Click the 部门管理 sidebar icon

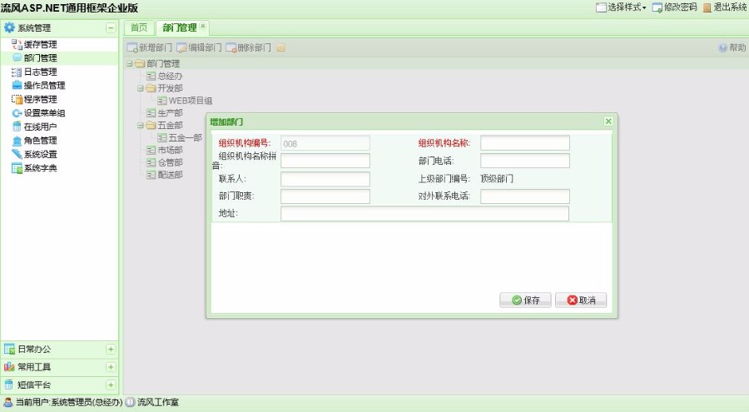coord(17,57)
